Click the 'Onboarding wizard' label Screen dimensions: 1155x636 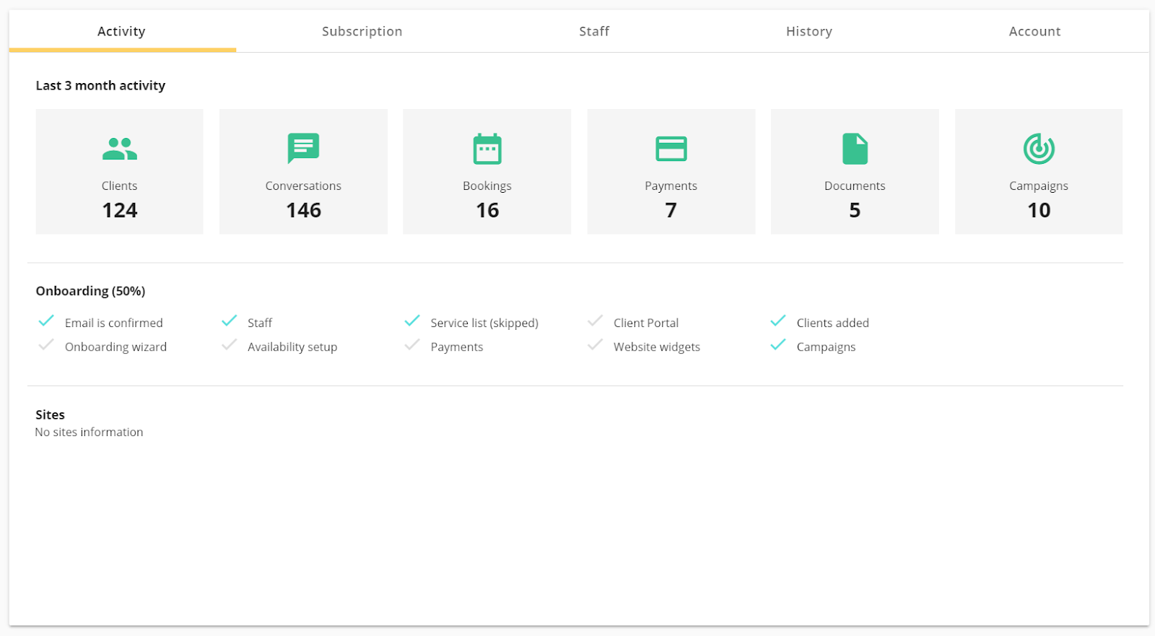115,347
